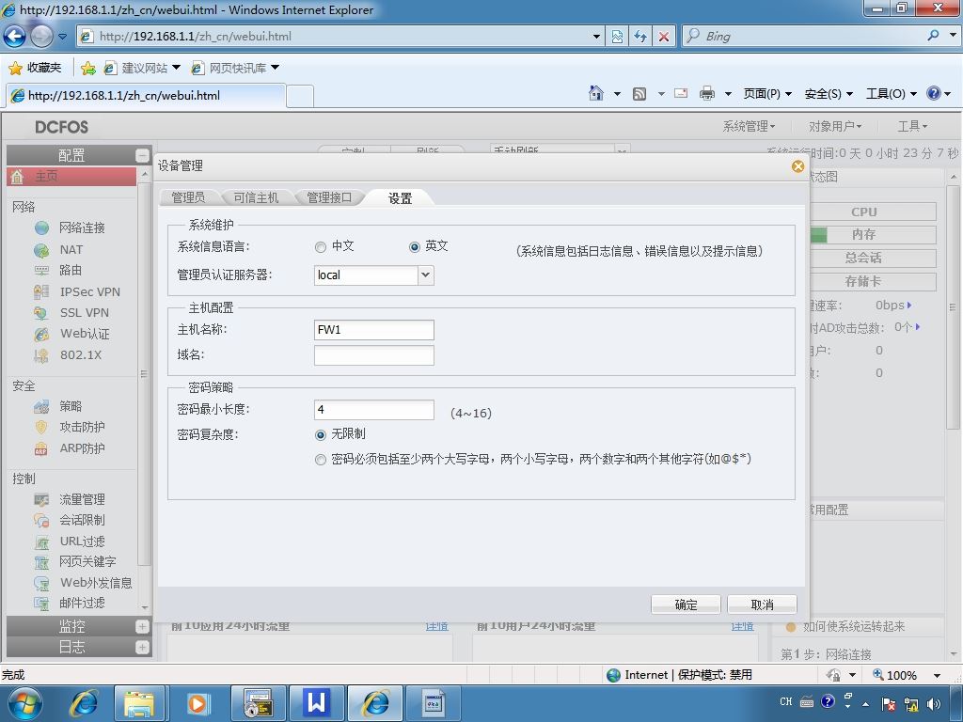Open IE address bar history dropdown
This screenshot has height=722, width=963.
click(x=595, y=37)
